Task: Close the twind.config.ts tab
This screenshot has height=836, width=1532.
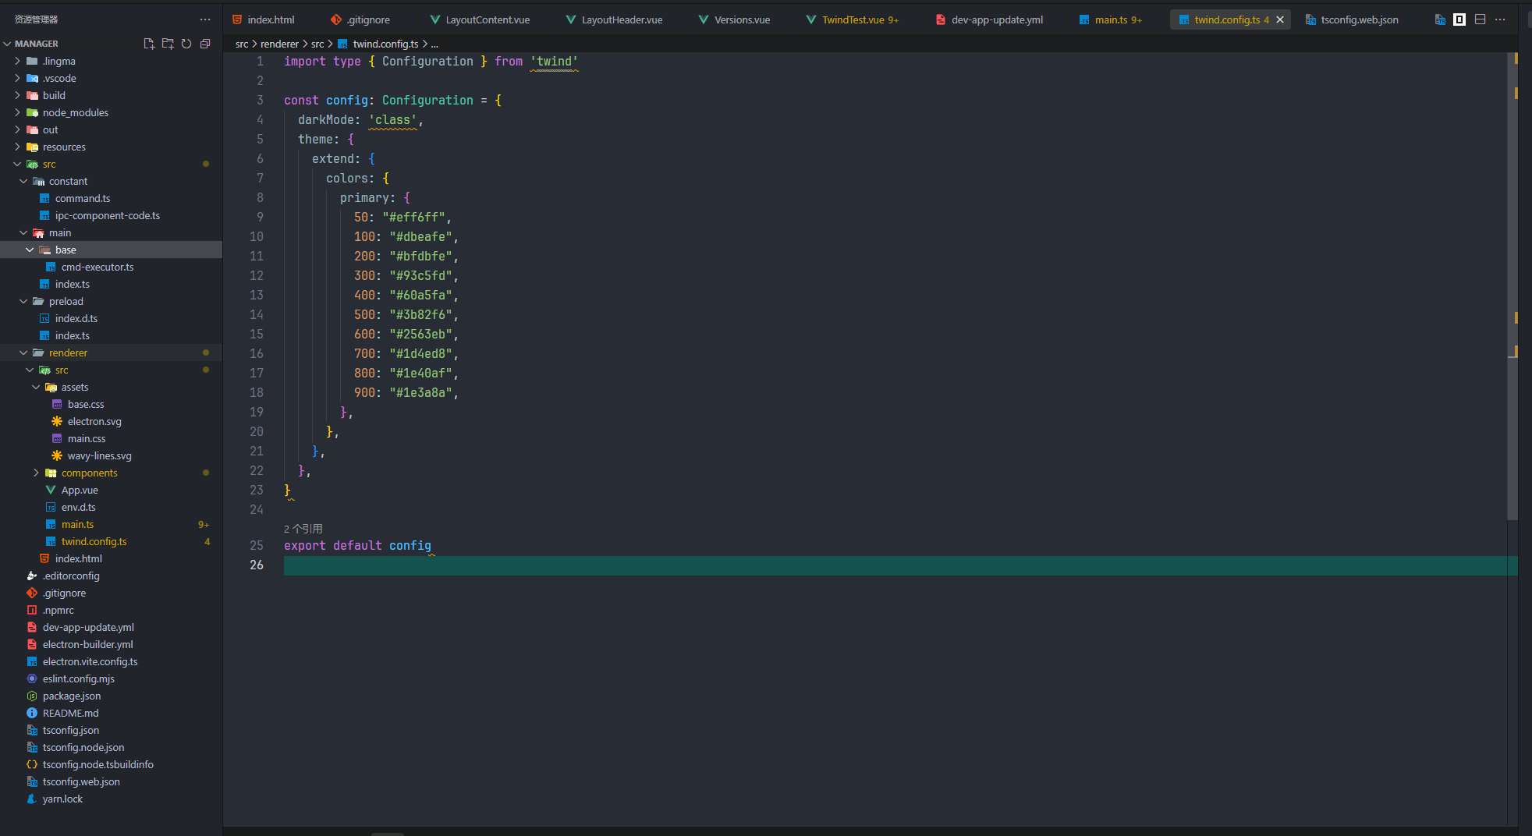Action: (x=1280, y=19)
